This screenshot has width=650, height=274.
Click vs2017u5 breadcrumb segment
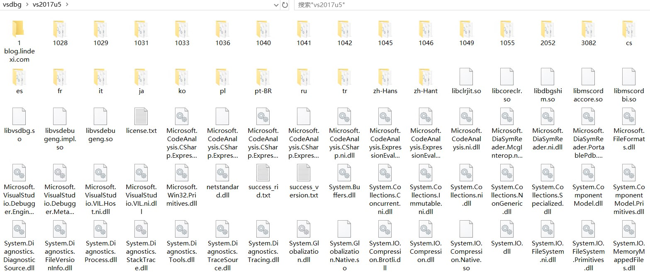point(46,5)
